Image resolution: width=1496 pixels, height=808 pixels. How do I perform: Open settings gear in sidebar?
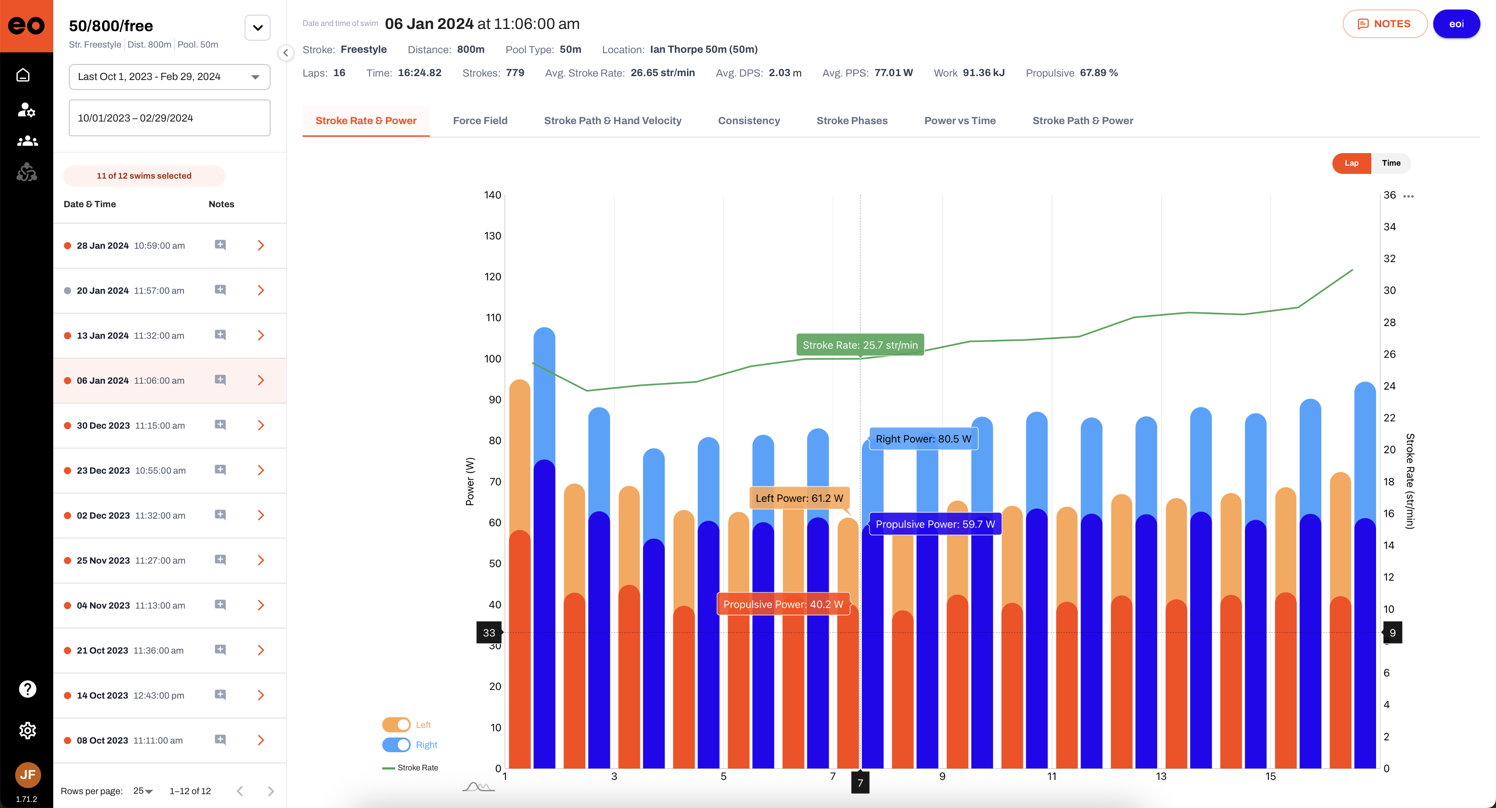[27, 730]
